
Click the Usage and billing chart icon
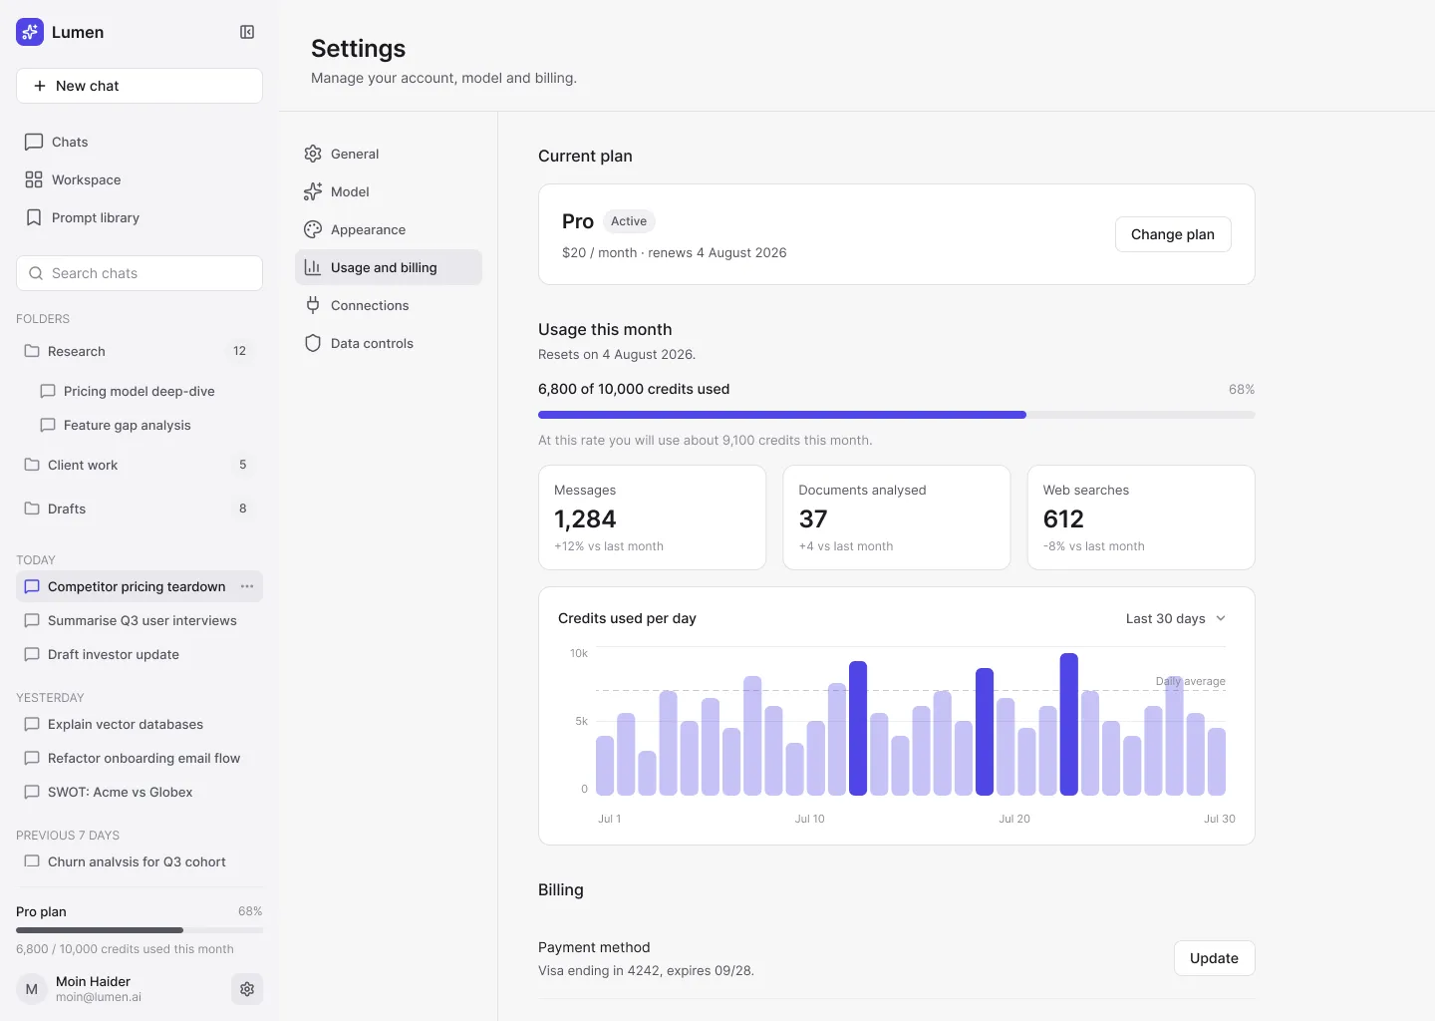coord(313,267)
